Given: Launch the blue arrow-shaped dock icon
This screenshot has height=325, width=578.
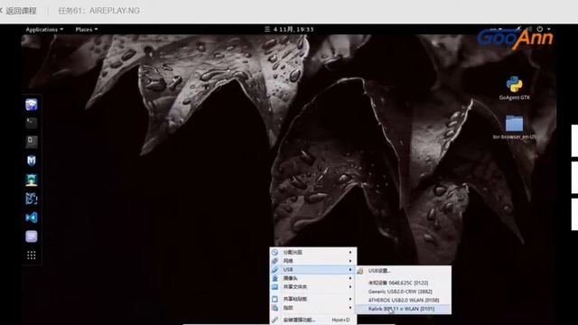Looking at the screenshot, I should click(x=32, y=218).
